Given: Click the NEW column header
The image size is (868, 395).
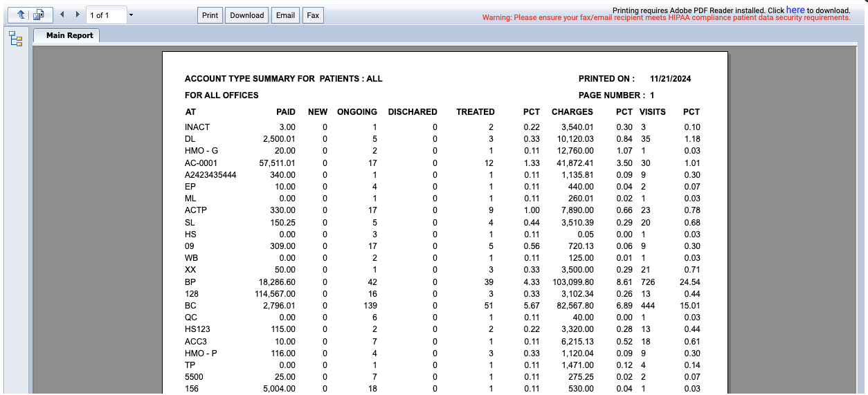Looking at the screenshot, I should point(318,112).
